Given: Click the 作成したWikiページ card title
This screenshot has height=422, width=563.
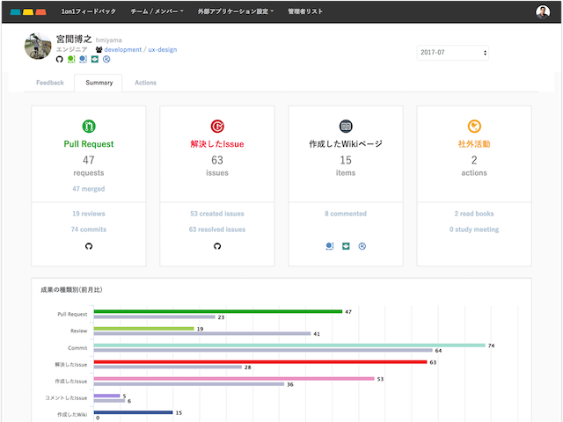Looking at the screenshot, I should (346, 144).
